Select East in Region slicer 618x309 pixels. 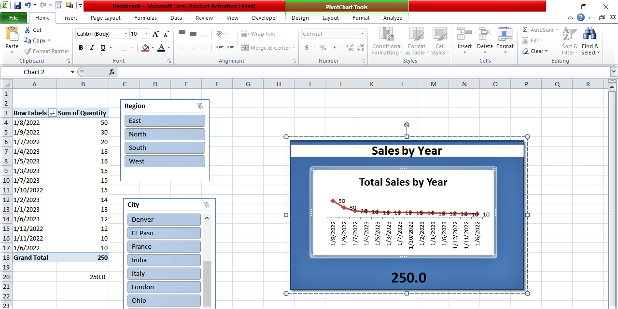(165, 121)
